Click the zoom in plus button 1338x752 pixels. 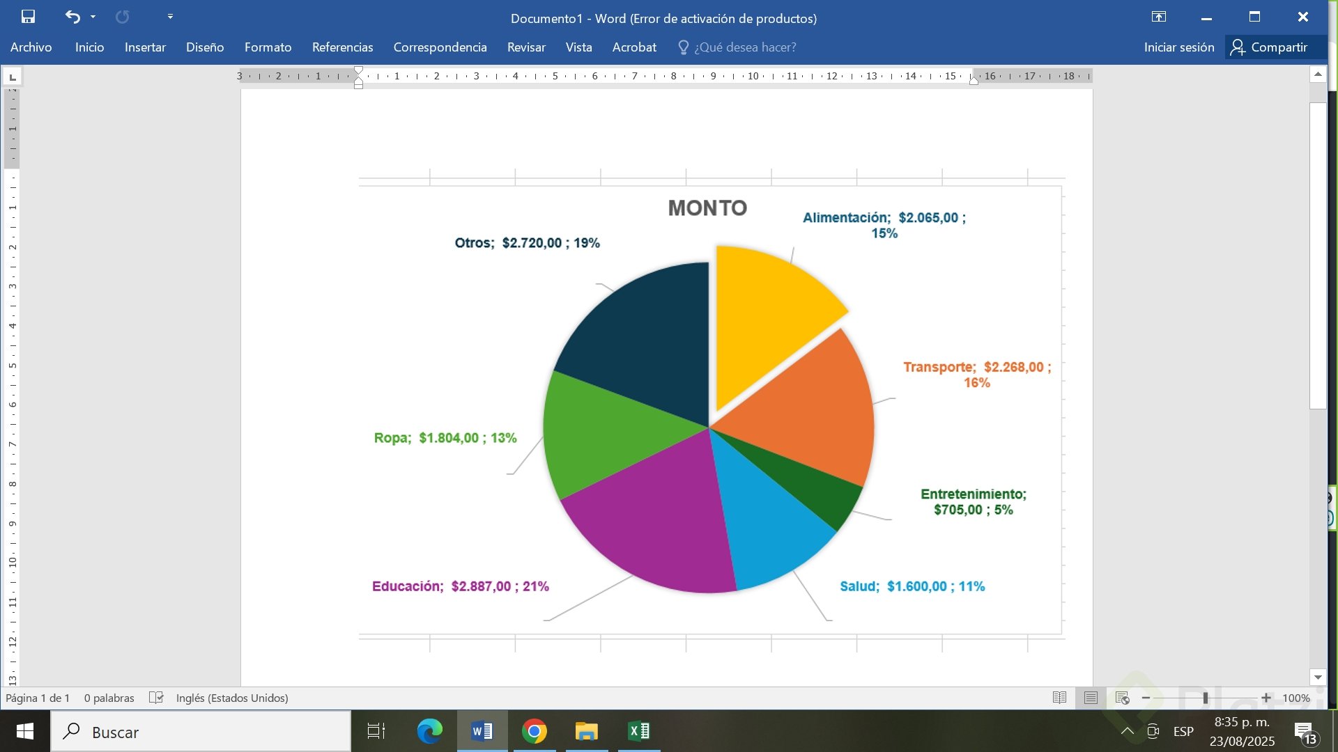[x=1266, y=698]
